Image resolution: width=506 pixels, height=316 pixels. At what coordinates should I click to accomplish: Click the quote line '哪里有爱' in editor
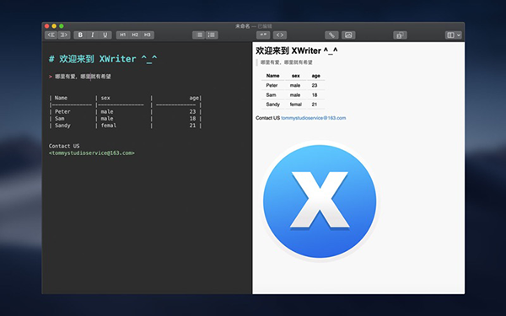80,77
